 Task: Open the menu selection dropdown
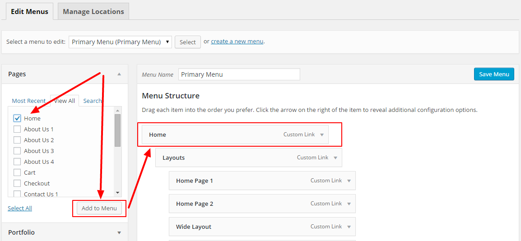coord(120,42)
